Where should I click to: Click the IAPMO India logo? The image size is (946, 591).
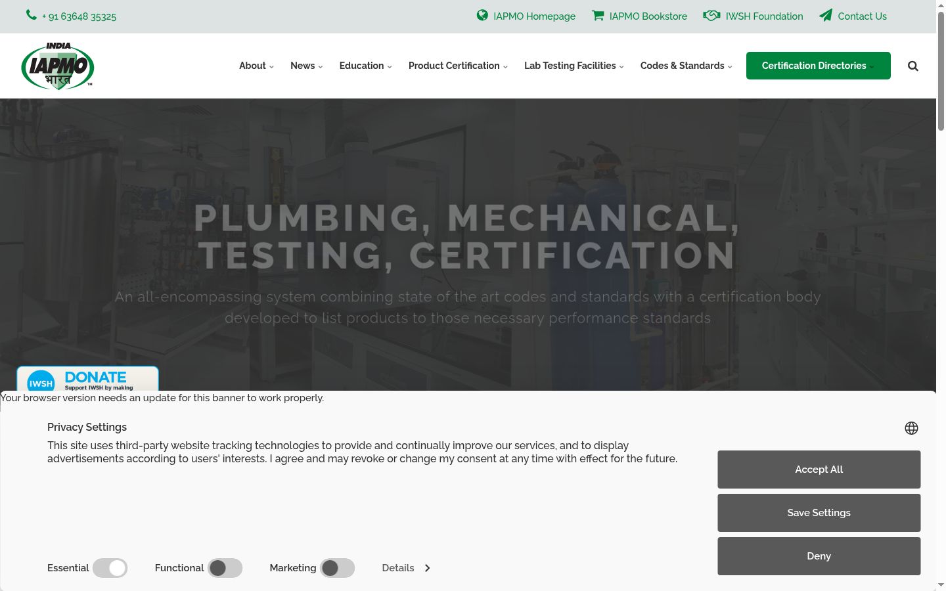(x=58, y=66)
